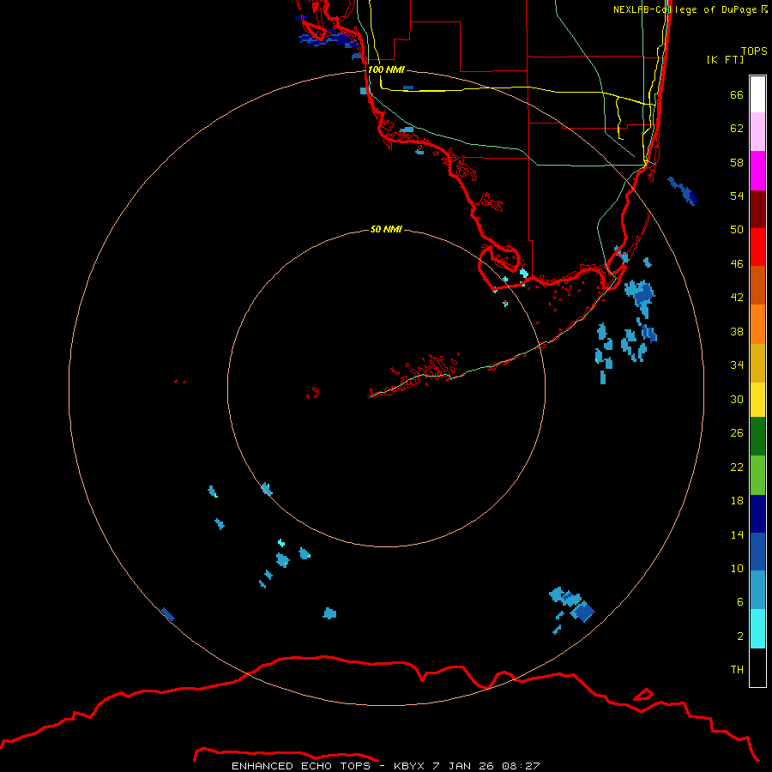Viewport: 772px width, 772px height.
Task: Click the "38" legend value
Action: point(737,332)
